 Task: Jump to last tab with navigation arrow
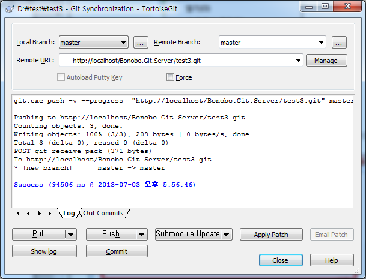[x=50, y=213]
